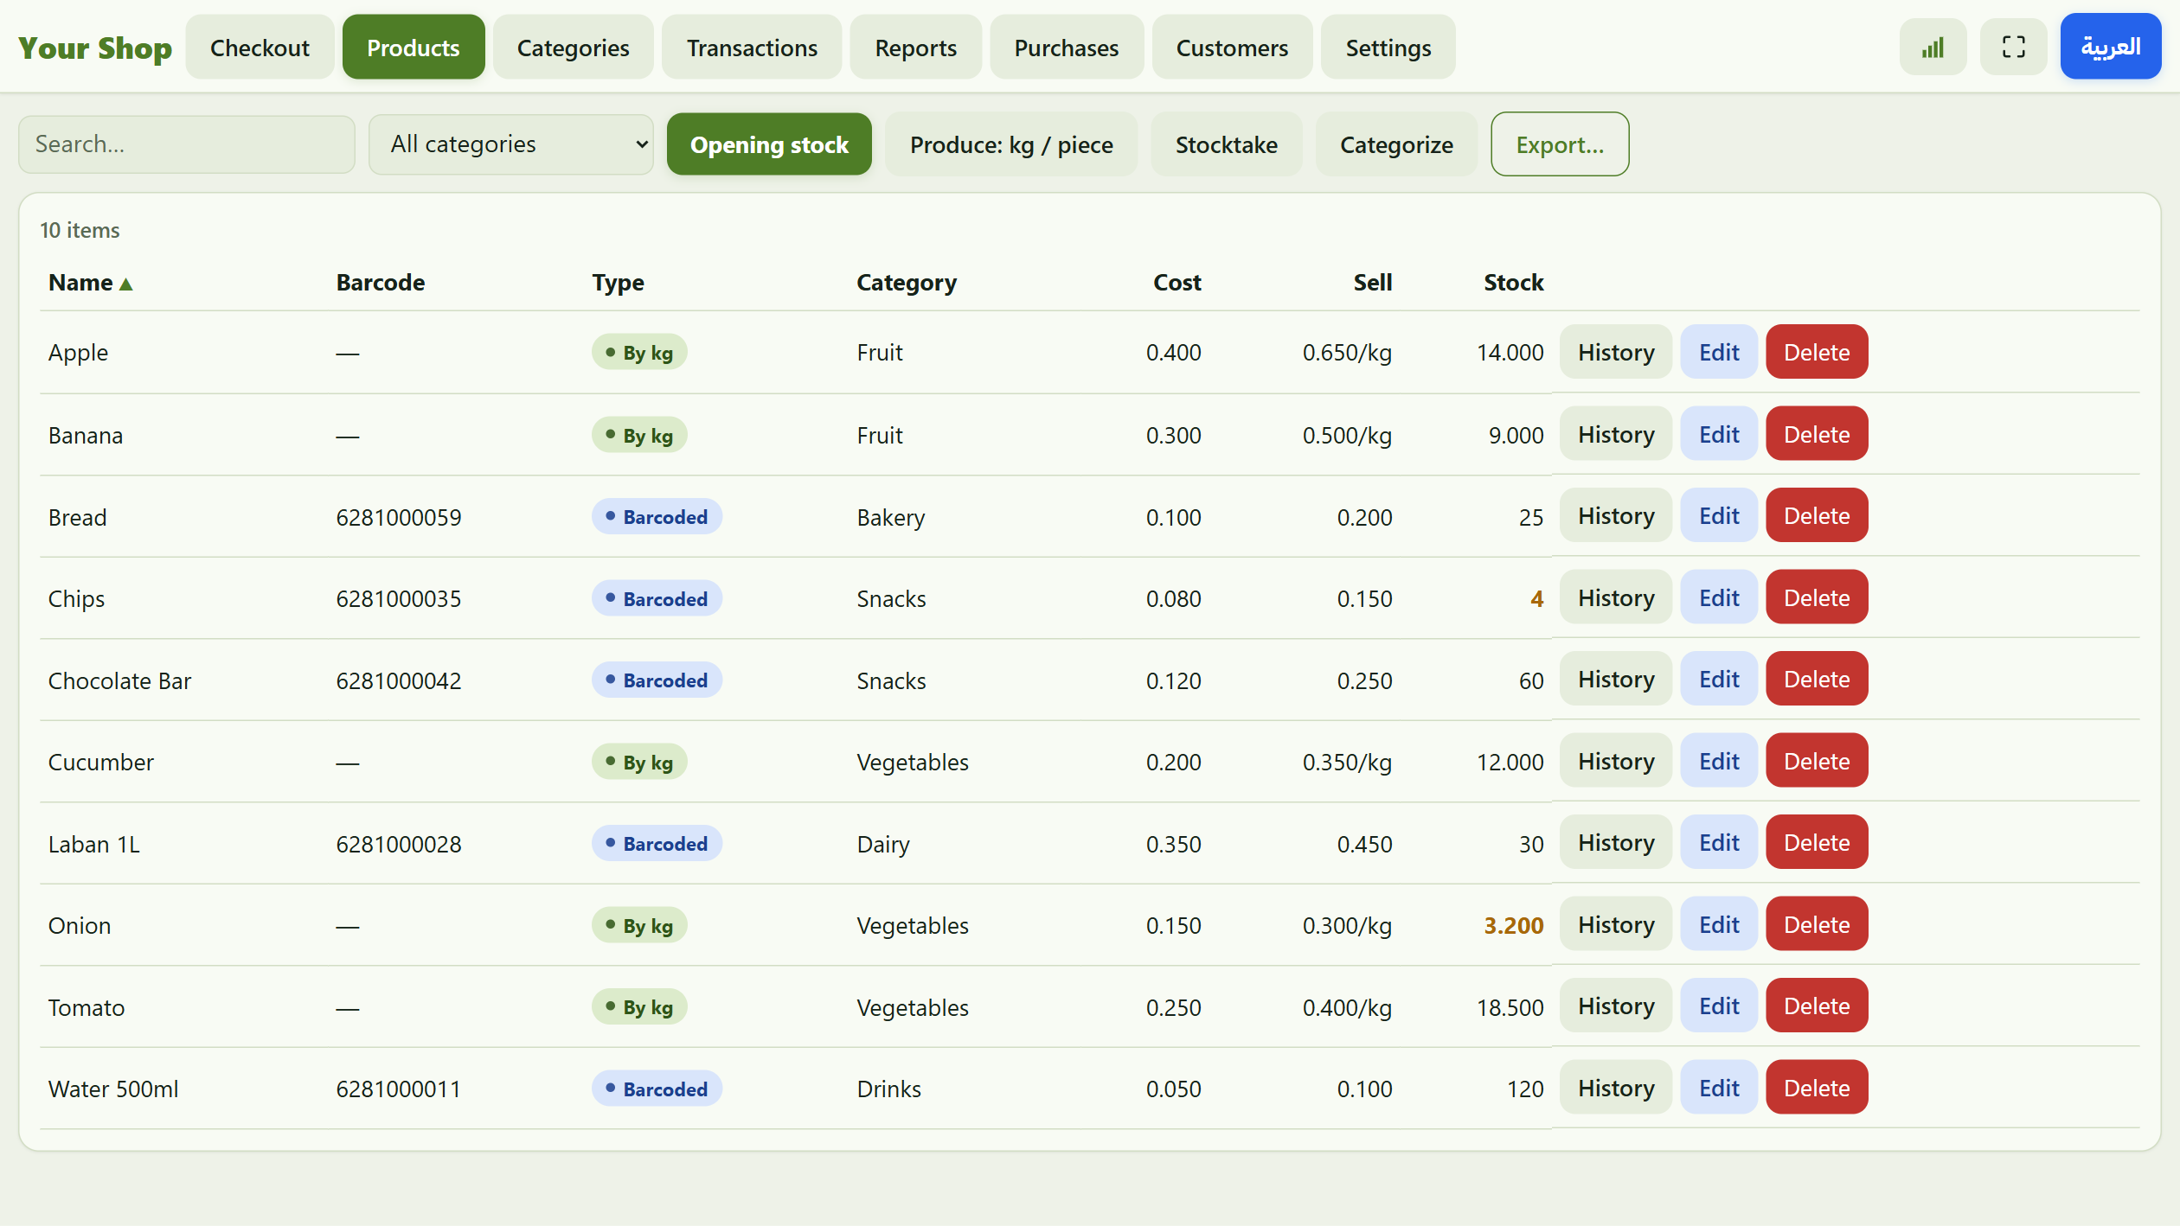Screen dimensions: 2180x1226
Task: Click the Categorize button
Action: click(x=1396, y=144)
